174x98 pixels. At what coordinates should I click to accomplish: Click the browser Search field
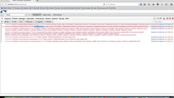[x=123, y=4]
